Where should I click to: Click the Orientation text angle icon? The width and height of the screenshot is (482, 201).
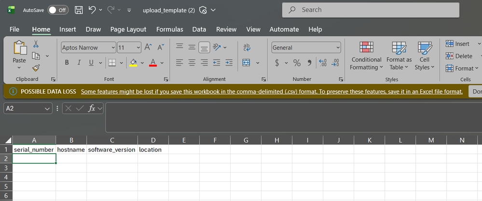[x=217, y=47]
